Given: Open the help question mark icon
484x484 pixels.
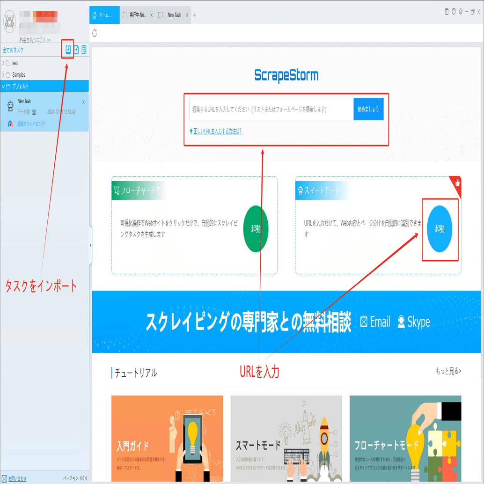Looking at the screenshot, I should [454, 11].
